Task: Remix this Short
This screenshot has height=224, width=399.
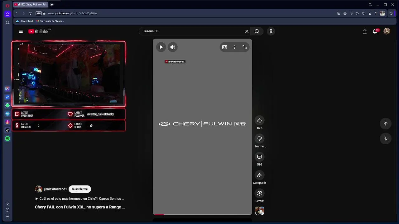Action: (x=259, y=194)
